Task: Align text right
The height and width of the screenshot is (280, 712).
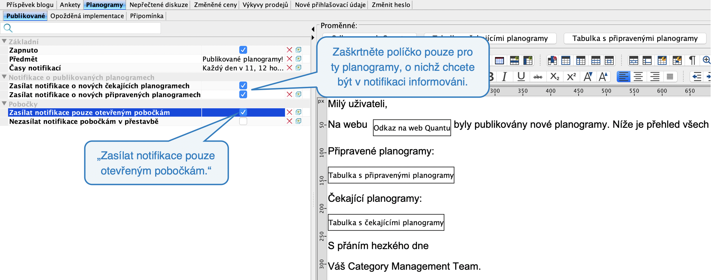Action: pyautogui.click(x=655, y=77)
